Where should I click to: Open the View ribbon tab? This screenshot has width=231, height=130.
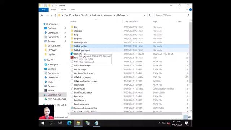click(x=73, y=10)
